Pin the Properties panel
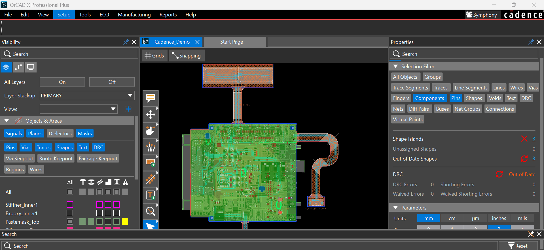Screen dimensions: 544x250 [x=531, y=42]
